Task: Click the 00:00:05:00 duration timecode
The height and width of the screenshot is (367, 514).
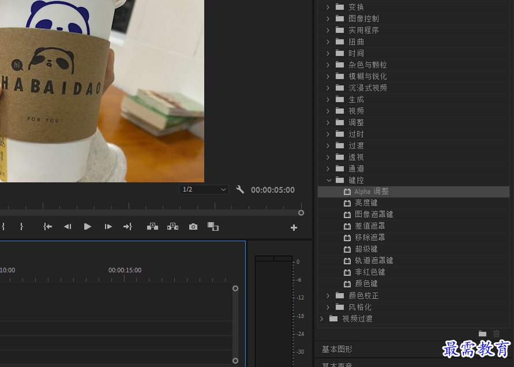Action: click(273, 190)
